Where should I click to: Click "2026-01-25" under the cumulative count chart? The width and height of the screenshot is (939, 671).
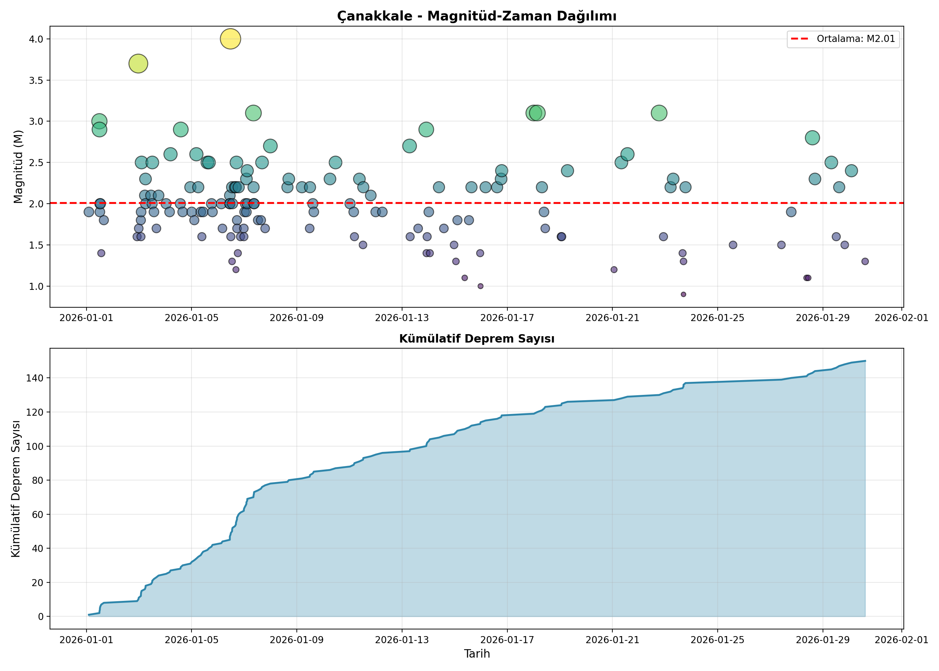718,640
